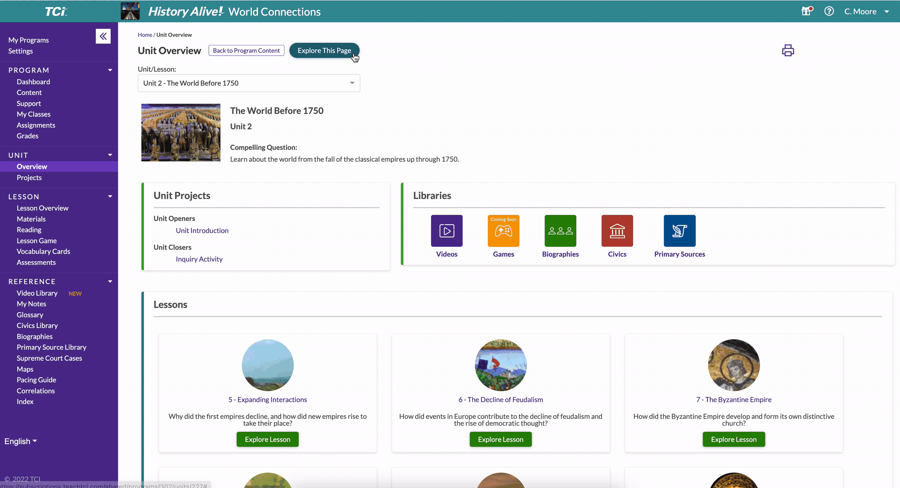Open the gift notifications icon
Image resolution: width=900 pixels, height=488 pixels.
pos(807,11)
